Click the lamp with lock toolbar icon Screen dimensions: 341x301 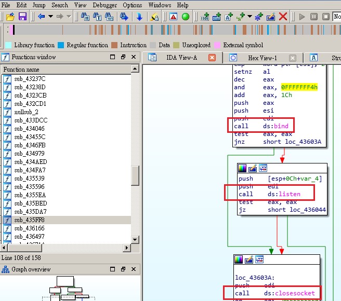[154, 17]
